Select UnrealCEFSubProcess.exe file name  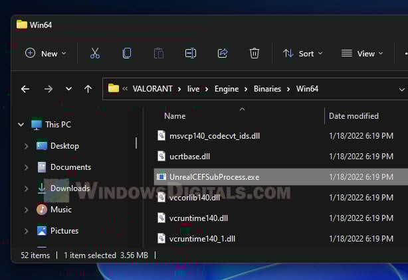[214, 177]
